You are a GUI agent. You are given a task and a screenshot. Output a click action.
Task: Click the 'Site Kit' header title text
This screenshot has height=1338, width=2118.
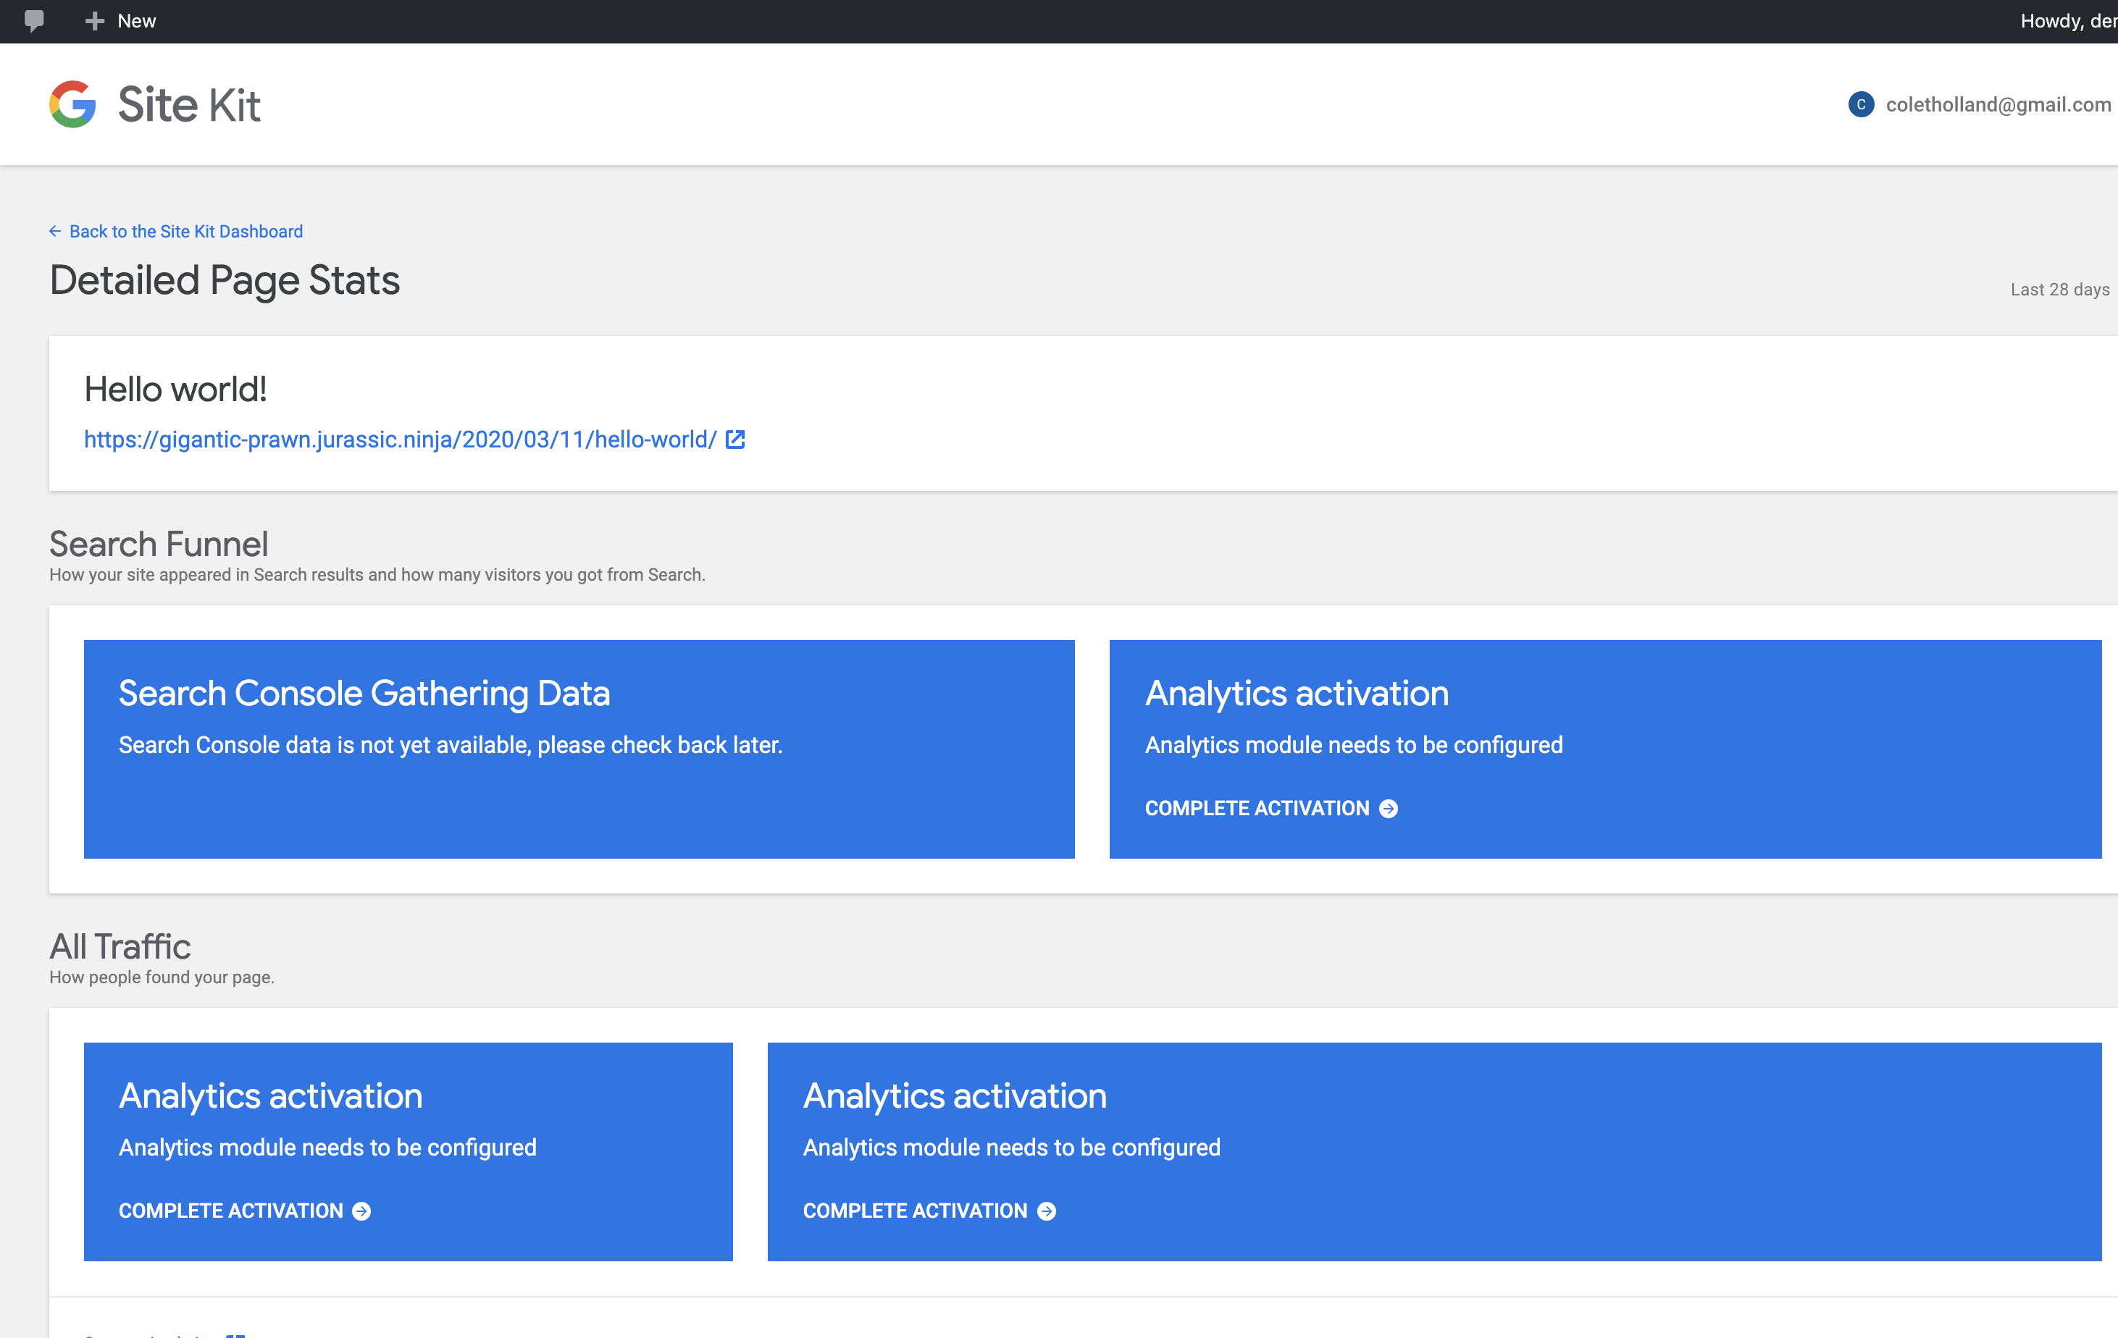(189, 104)
